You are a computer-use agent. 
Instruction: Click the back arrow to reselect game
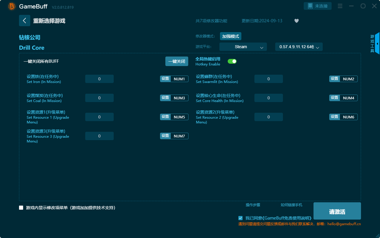(x=24, y=21)
